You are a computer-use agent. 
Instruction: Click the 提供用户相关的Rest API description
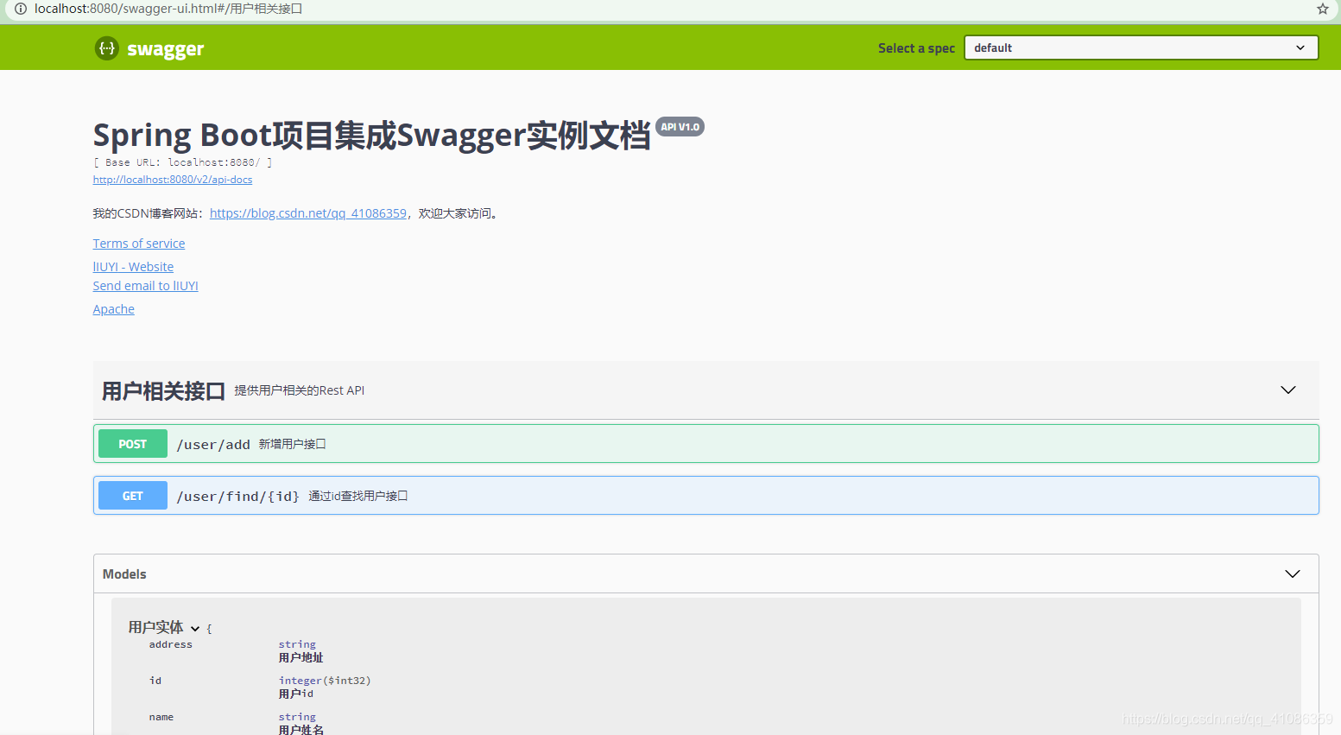300,390
